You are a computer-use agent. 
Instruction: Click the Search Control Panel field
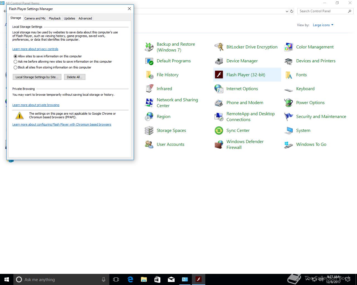pyautogui.click(x=322, y=11)
